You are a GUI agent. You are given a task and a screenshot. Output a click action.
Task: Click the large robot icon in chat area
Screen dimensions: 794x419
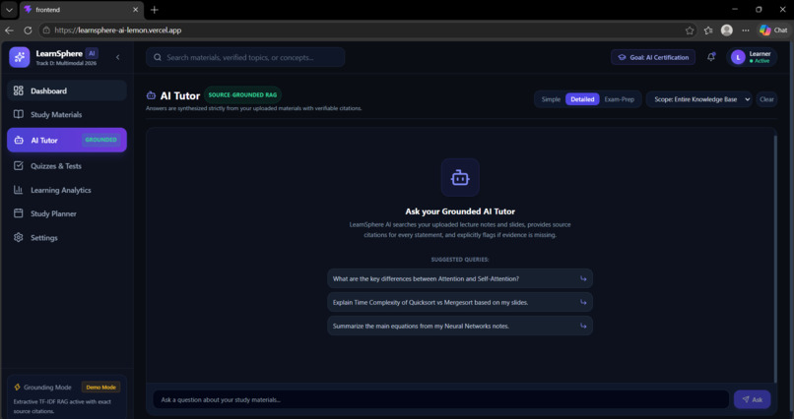(460, 177)
